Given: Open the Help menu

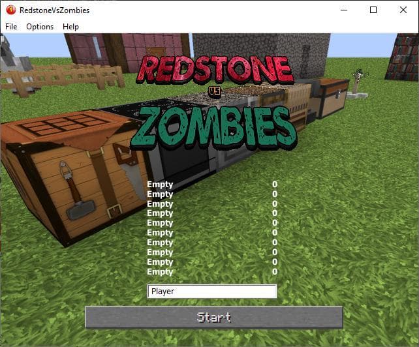Looking at the screenshot, I should click(x=71, y=27).
